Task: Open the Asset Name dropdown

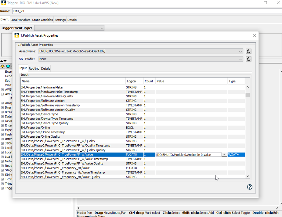Action: point(240,51)
